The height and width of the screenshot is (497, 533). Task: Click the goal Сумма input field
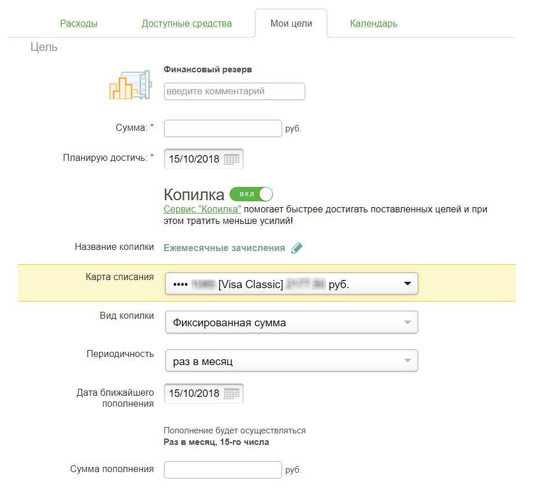pos(223,128)
